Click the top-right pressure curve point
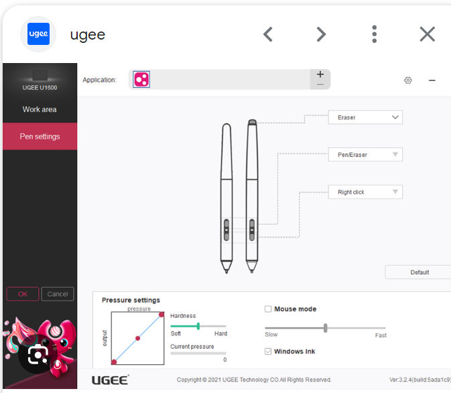Screen dimensions: 451x393 [x=162, y=315]
